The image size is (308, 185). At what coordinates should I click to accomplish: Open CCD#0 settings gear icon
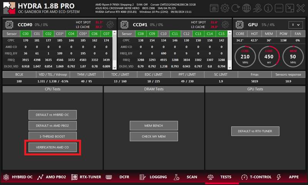click(x=110, y=25)
